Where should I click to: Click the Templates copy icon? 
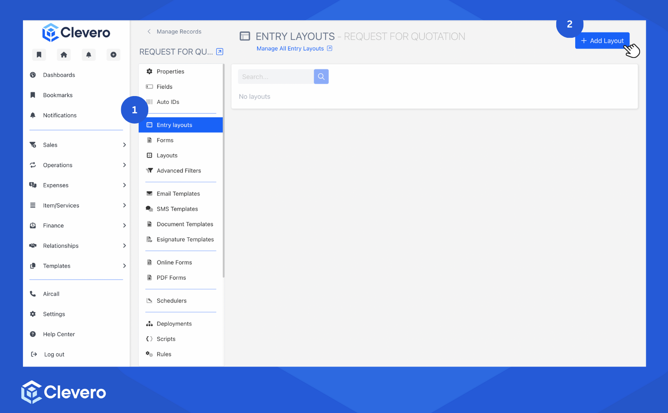[x=33, y=266]
